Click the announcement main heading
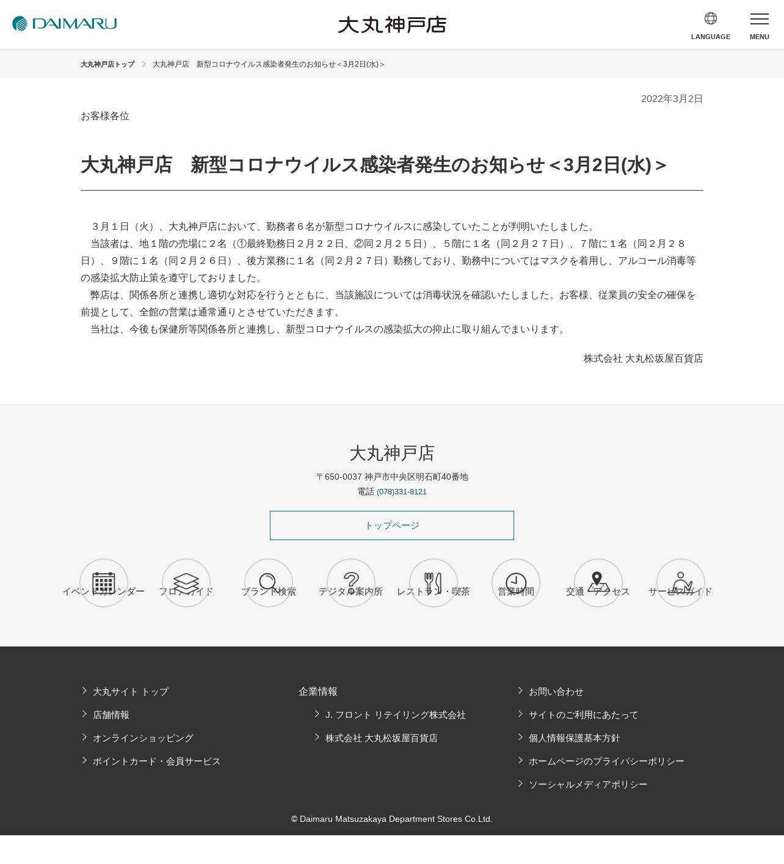784x864 pixels. click(374, 165)
